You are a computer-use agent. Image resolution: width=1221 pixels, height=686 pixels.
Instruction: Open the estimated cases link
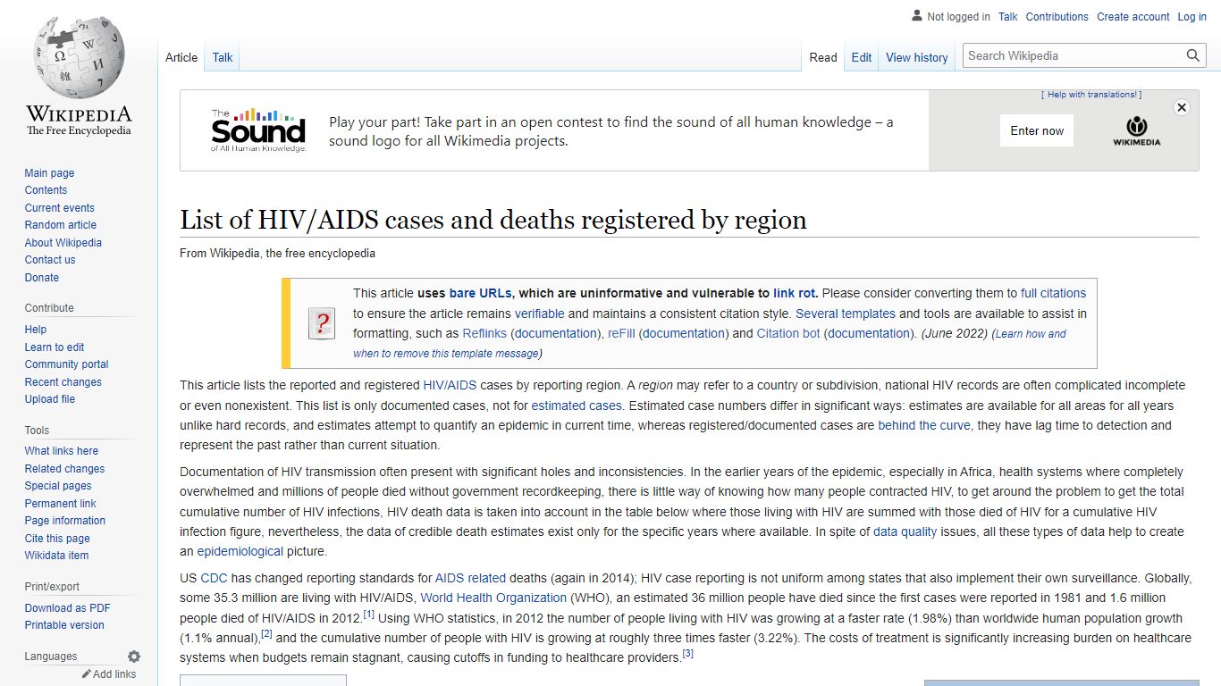click(577, 406)
